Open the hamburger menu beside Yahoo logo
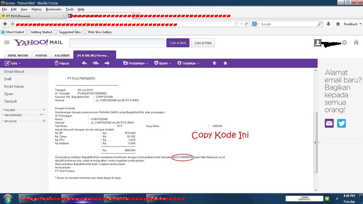Viewport: 363px width, 204px height. tap(7, 42)
